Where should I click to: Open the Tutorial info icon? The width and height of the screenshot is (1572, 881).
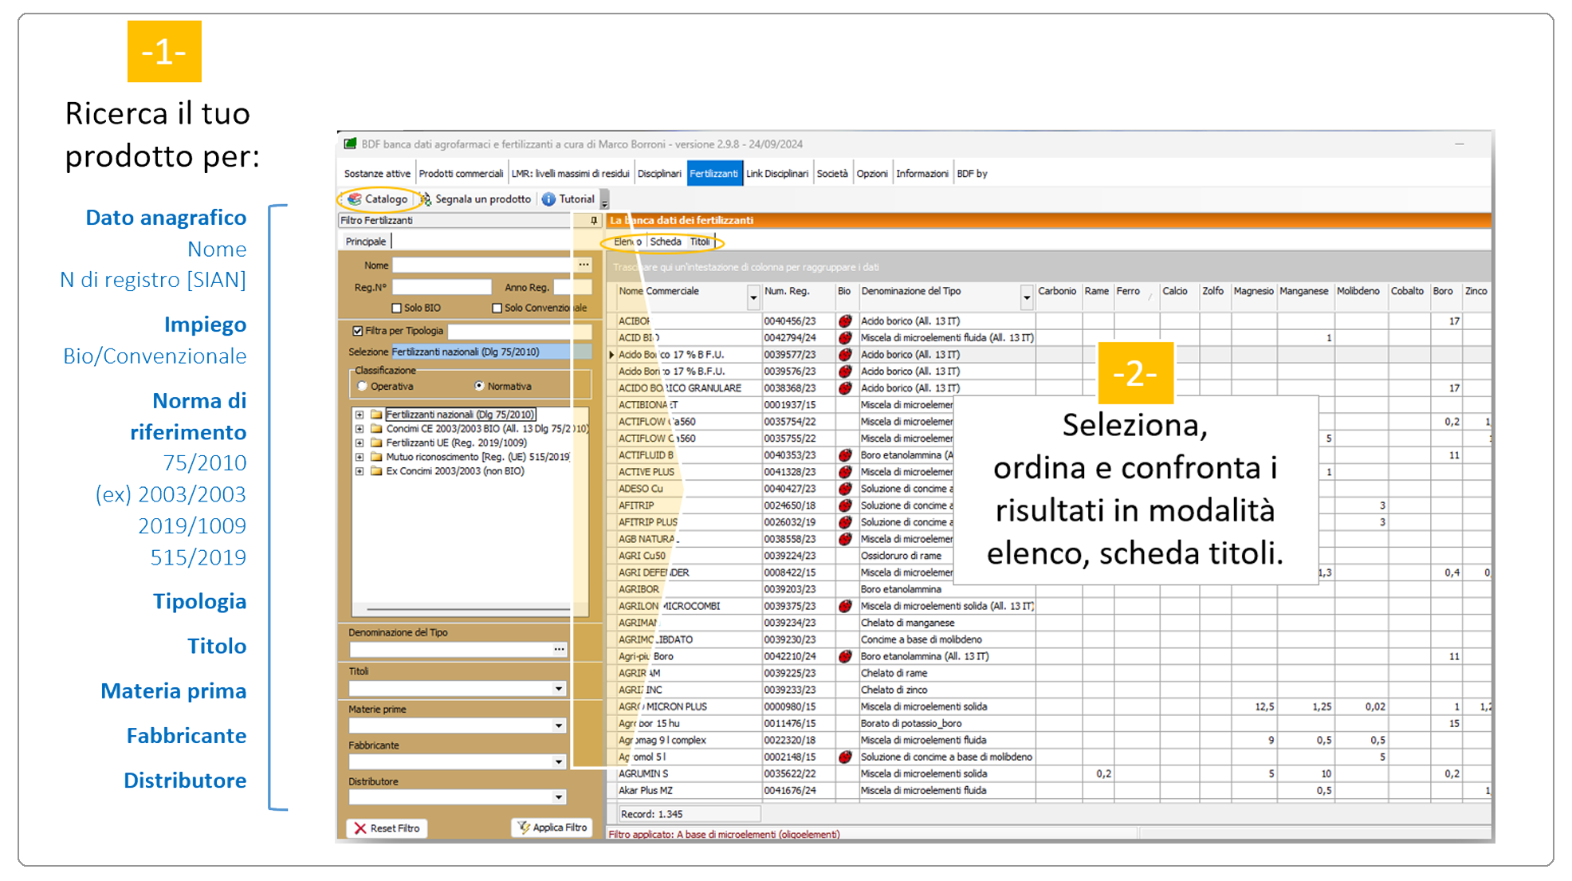tap(548, 199)
